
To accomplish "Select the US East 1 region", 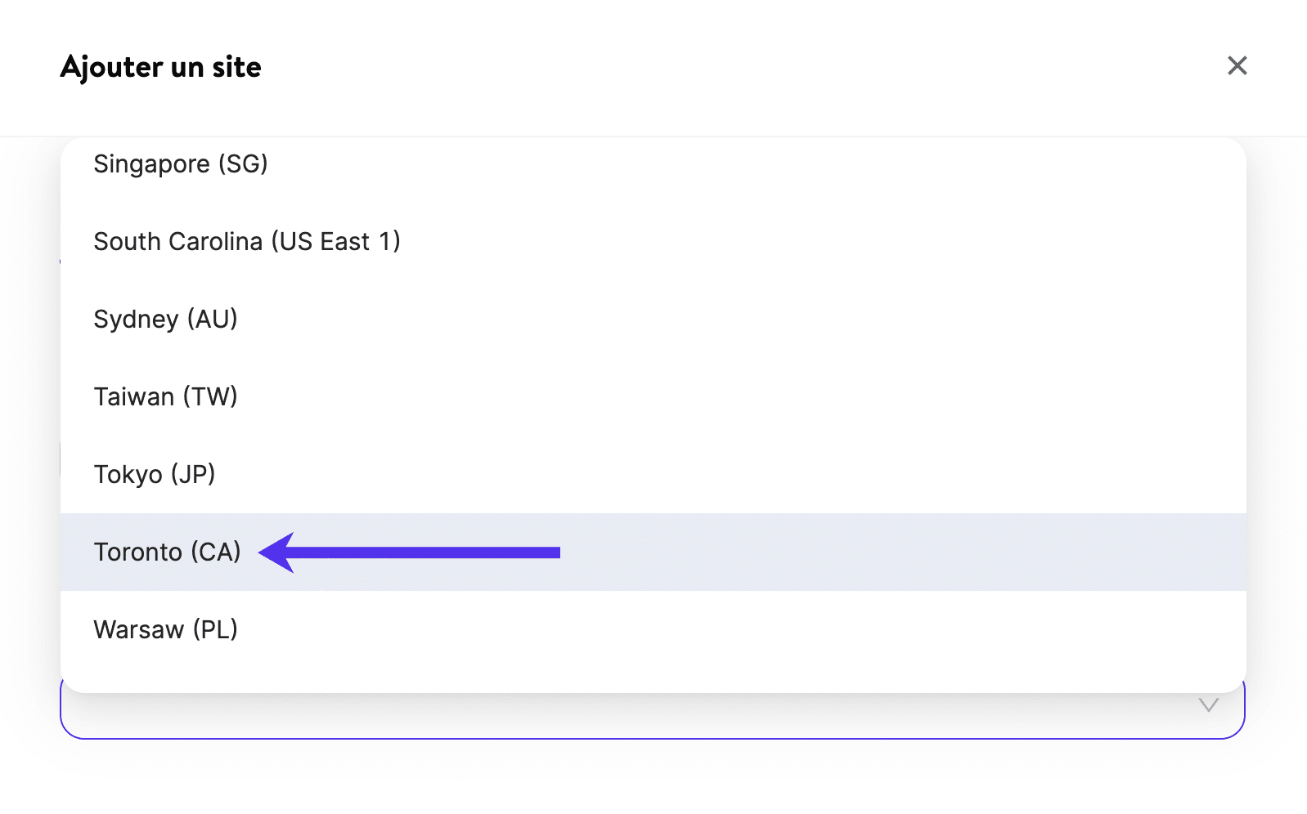I will (x=246, y=242).
